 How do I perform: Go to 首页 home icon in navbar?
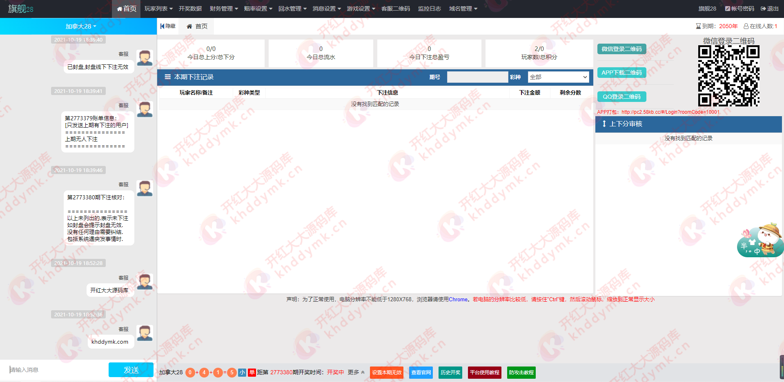120,9
